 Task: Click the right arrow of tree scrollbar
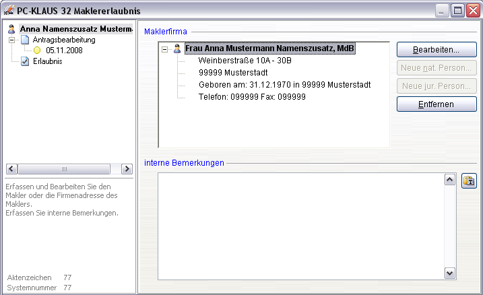click(x=126, y=168)
